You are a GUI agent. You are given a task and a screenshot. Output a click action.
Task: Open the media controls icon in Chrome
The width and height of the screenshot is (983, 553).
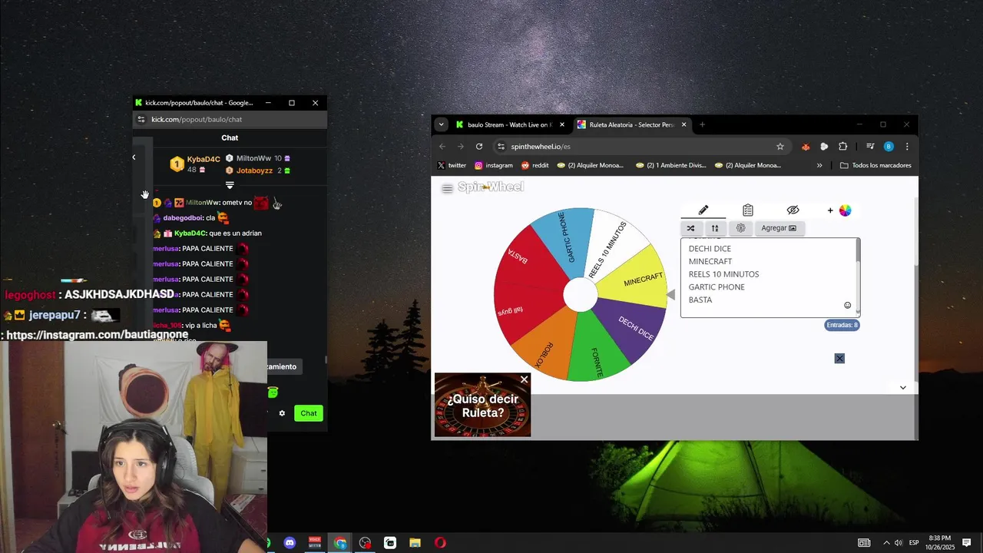coord(870,147)
